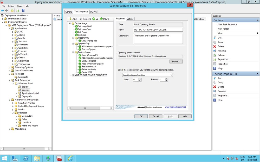Decrease the Partition number stepper
Screen dimensions: 260x162
[x=167, y=81]
